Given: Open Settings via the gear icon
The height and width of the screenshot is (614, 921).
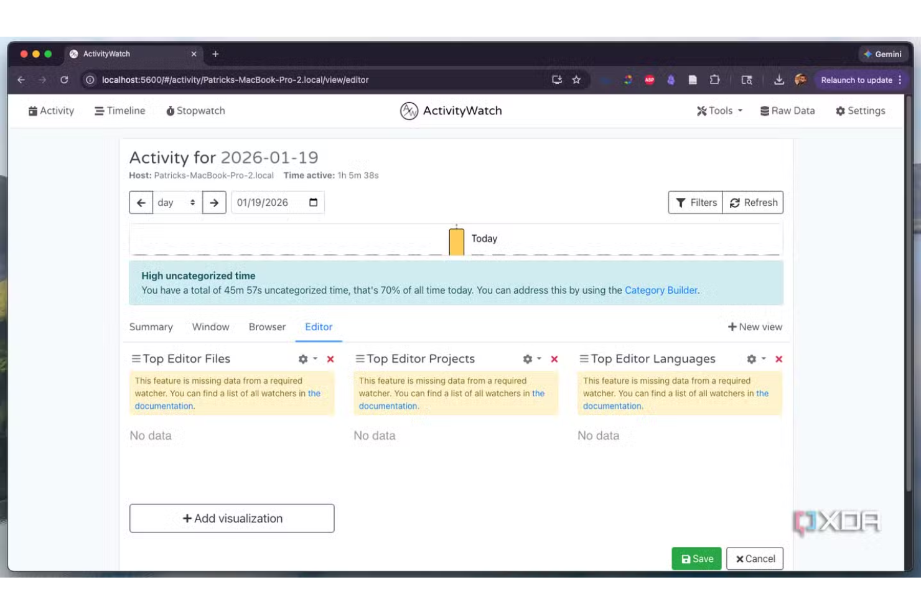Looking at the screenshot, I should 841,111.
